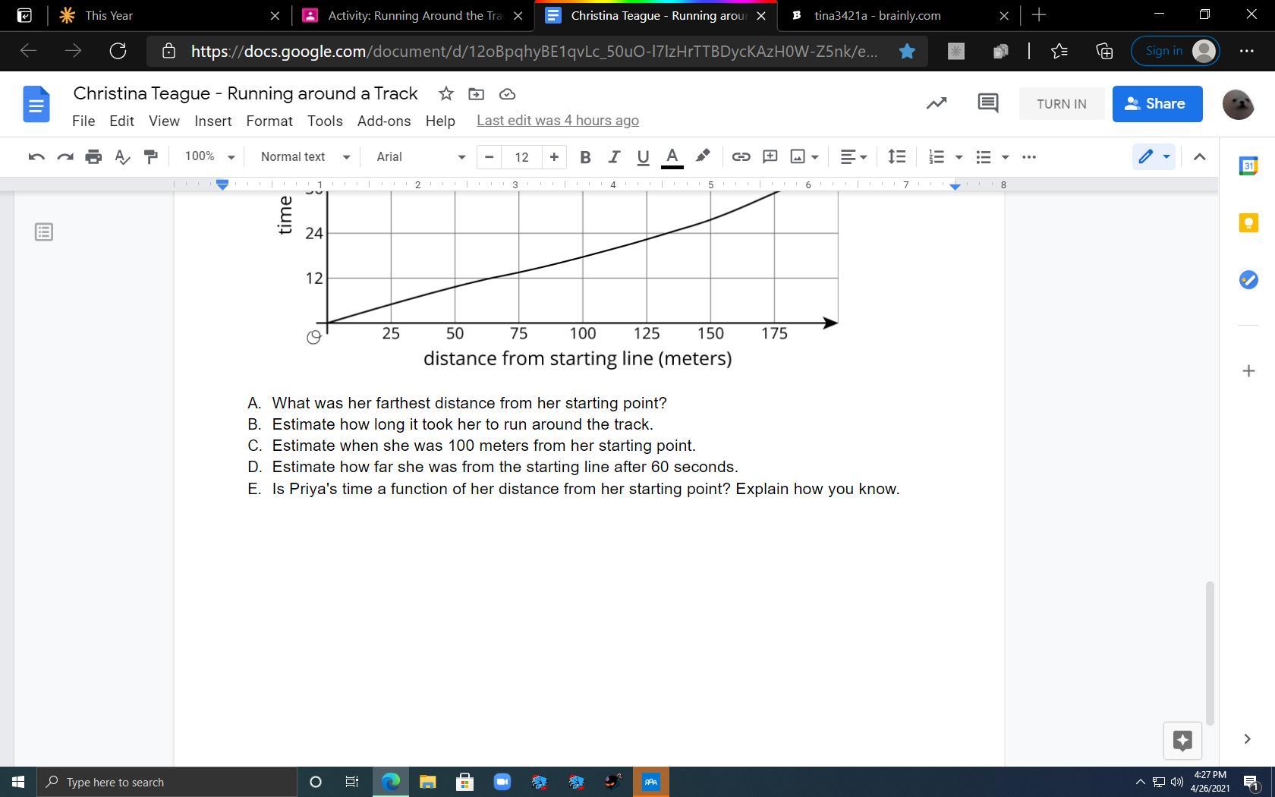Open the Google account avatar

1238,104
